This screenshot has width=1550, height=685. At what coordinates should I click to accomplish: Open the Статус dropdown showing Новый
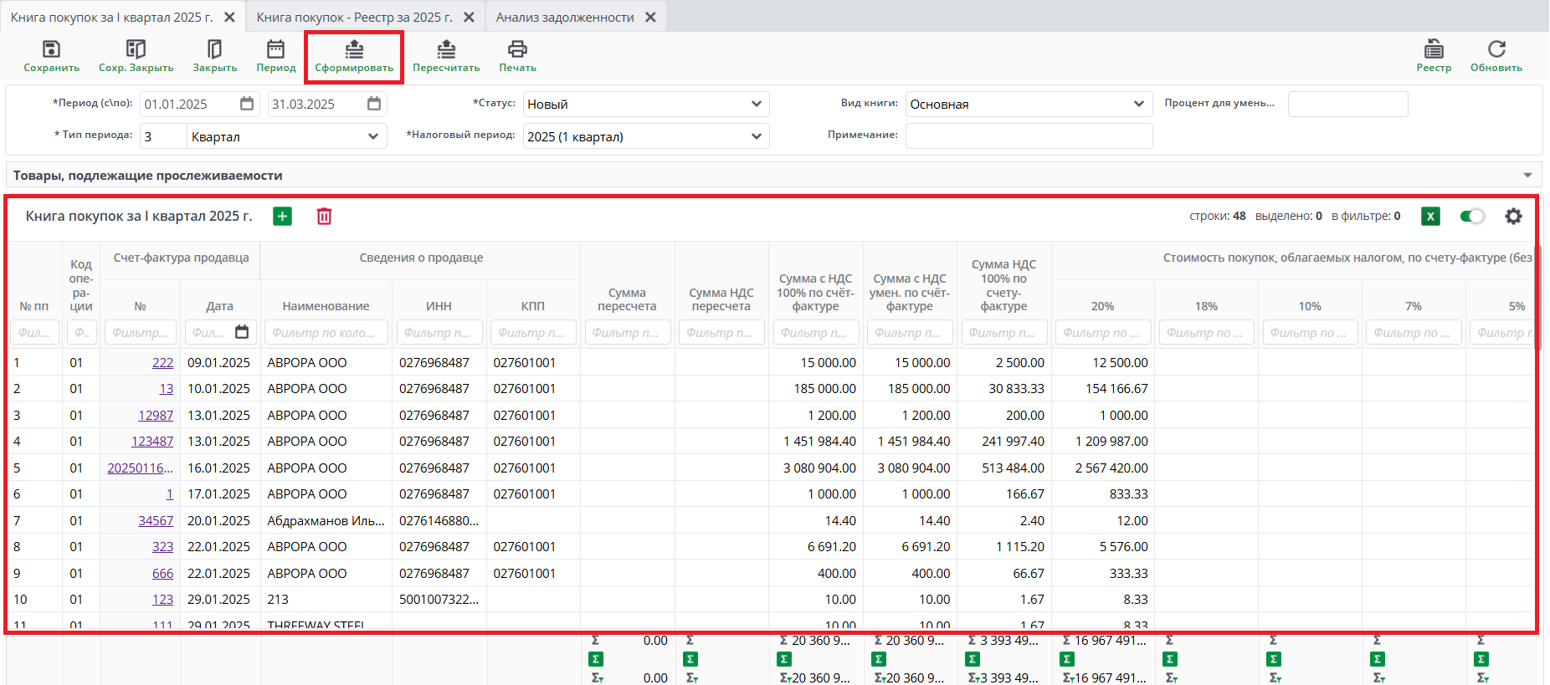click(645, 105)
